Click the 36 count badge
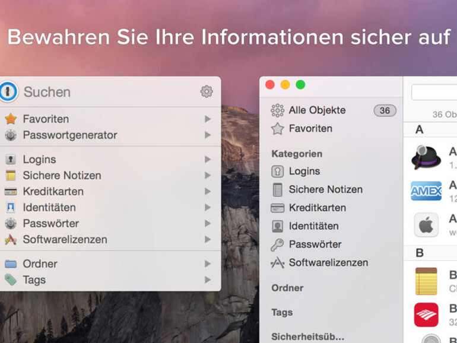This screenshot has width=457, height=343. pos(385,111)
